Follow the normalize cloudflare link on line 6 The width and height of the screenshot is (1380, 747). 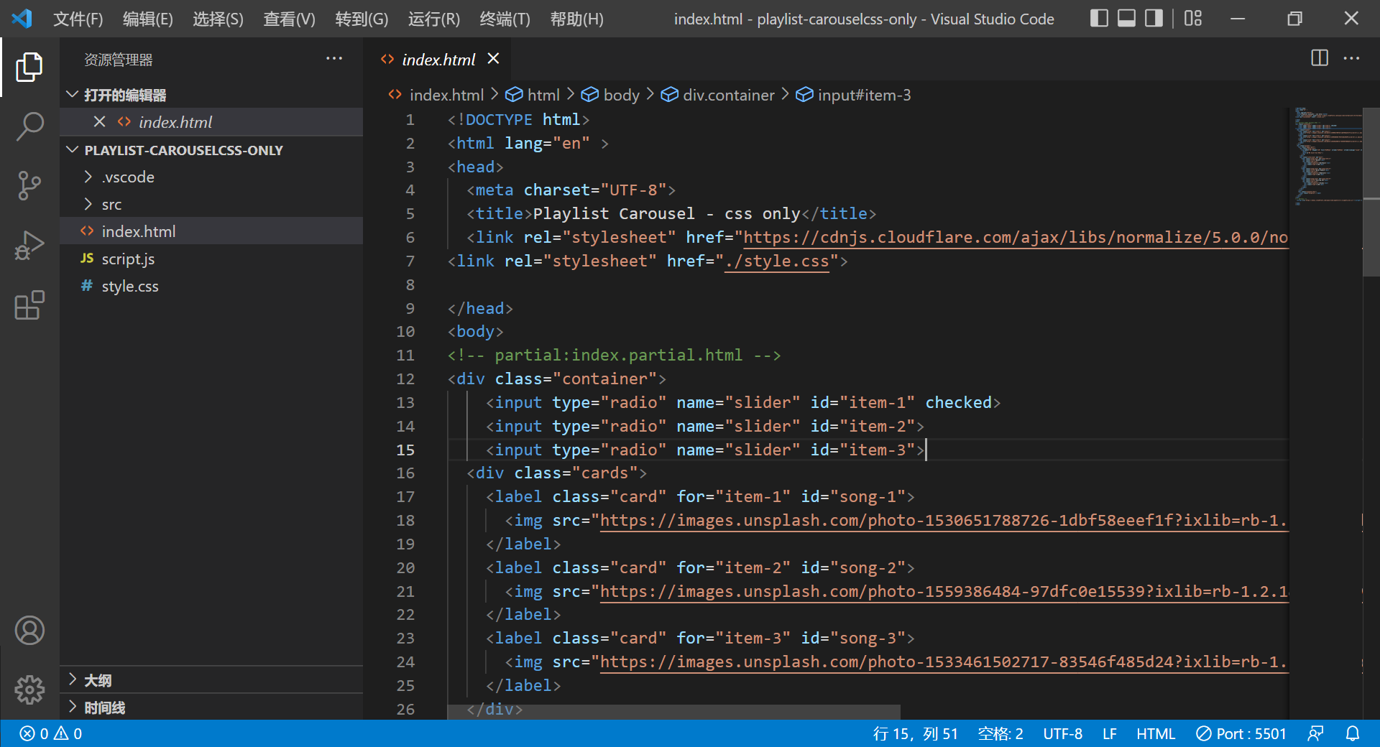pyautogui.click(x=1016, y=238)
